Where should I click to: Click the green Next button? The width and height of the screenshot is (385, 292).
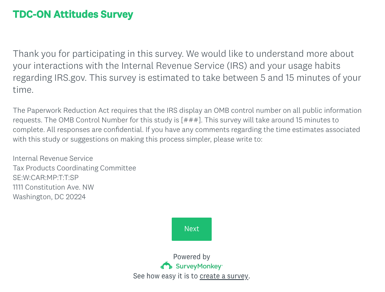coord(191,229)
